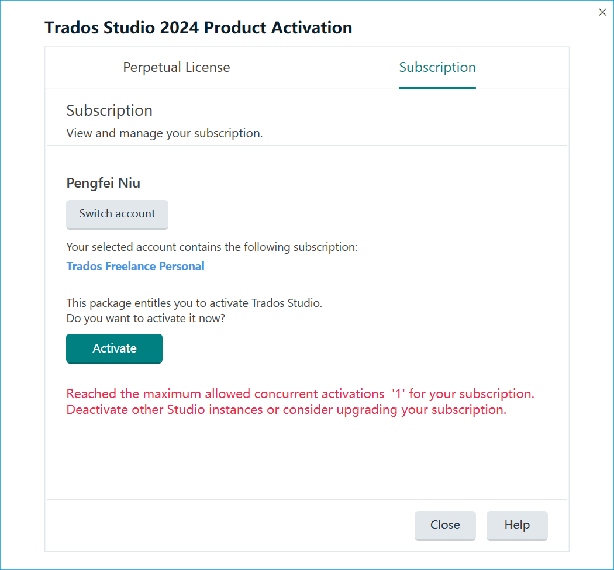Click the sentence about deactivating other Studio instances
Viewport: 614px width, 570px height.
[x=287, y=409]
